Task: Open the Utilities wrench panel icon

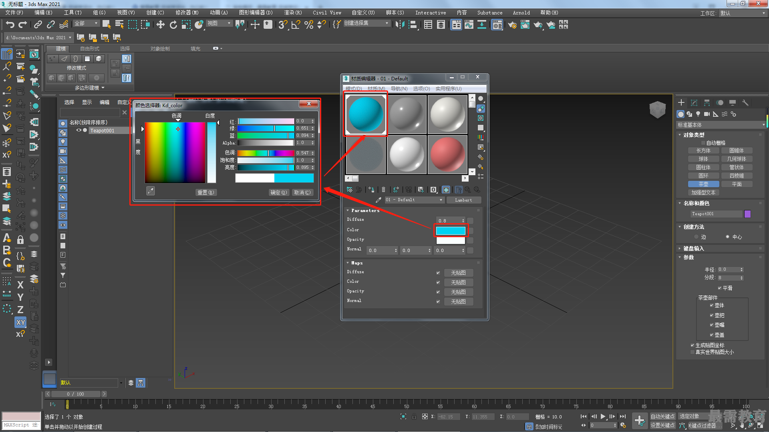Action: [x=745, y=103]
